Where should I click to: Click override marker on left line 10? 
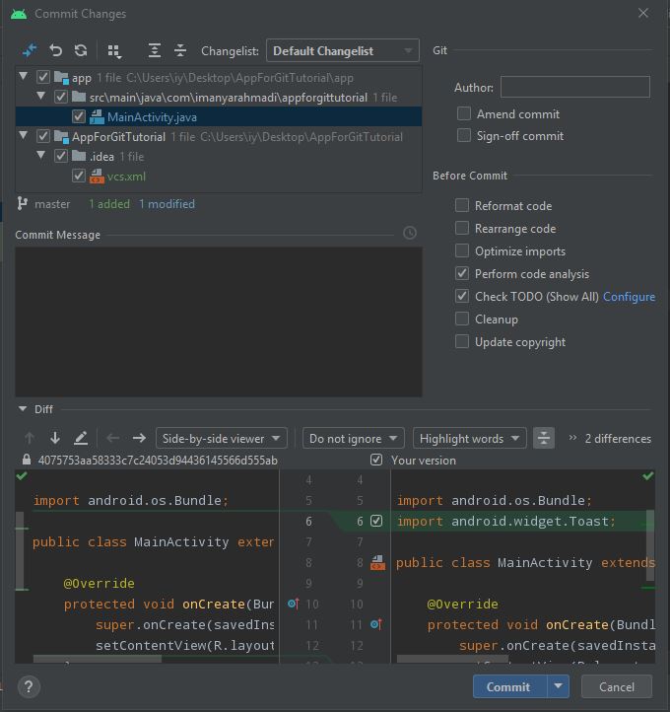(294, 604)
